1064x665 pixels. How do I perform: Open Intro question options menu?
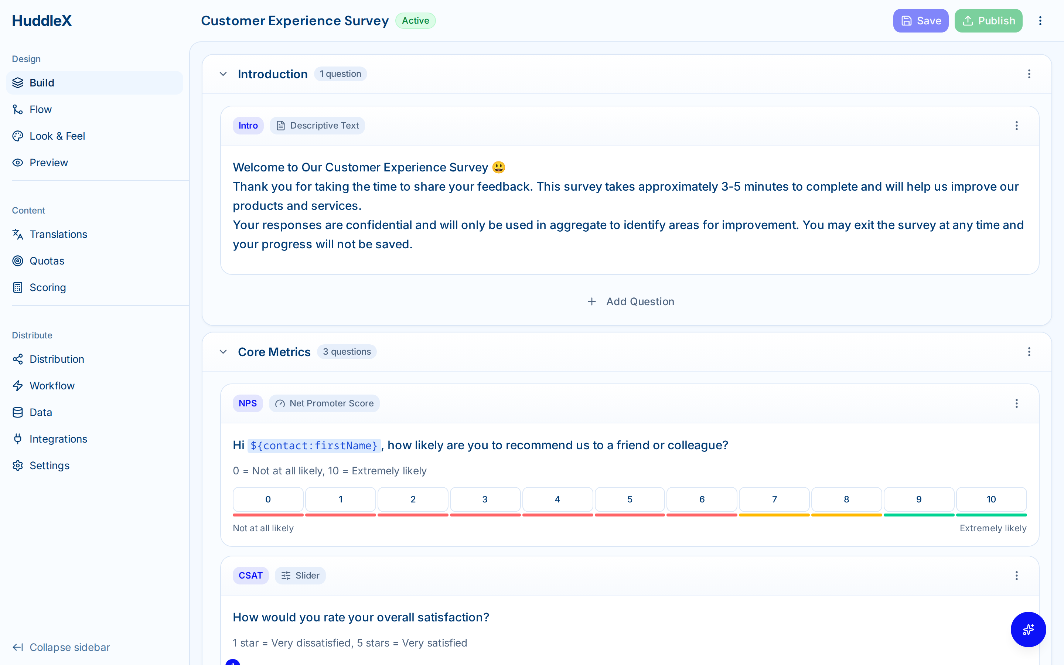click(1016, 126)
